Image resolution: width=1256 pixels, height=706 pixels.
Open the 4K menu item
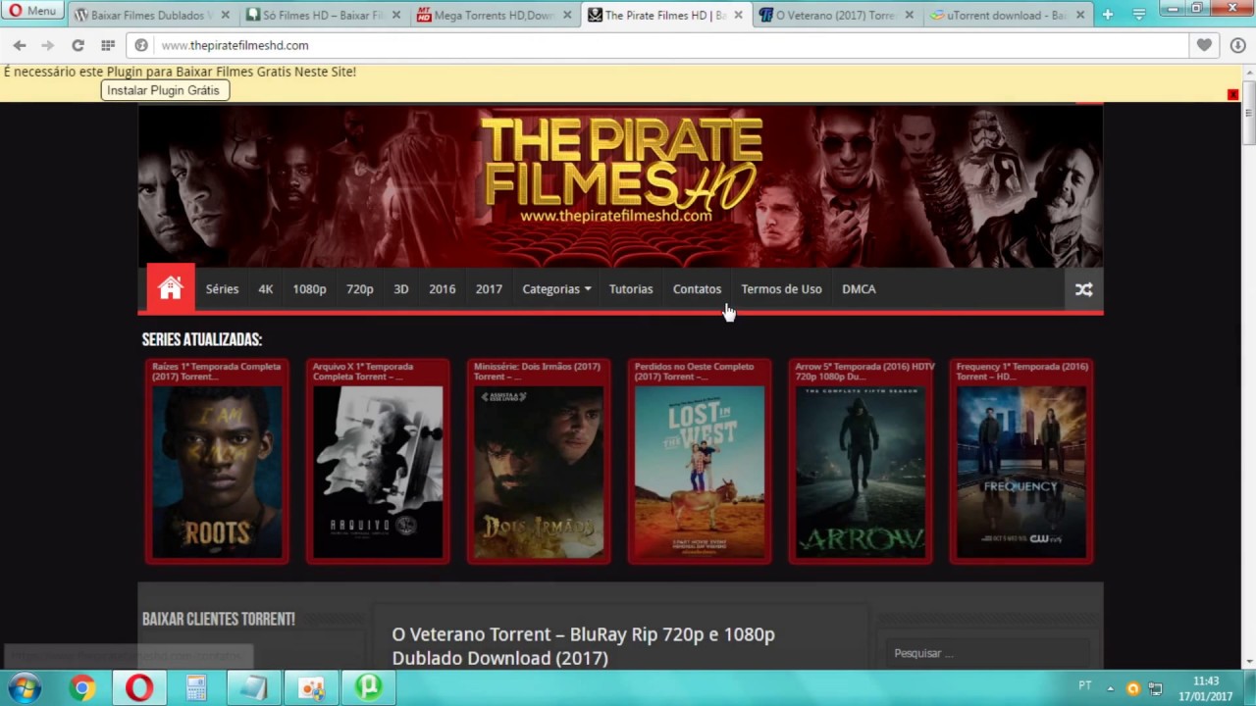click(266, 289)
